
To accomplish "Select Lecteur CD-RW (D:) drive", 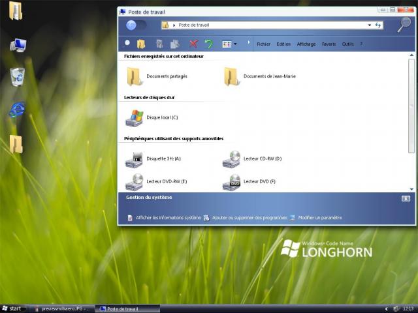I will coord(252,159).
